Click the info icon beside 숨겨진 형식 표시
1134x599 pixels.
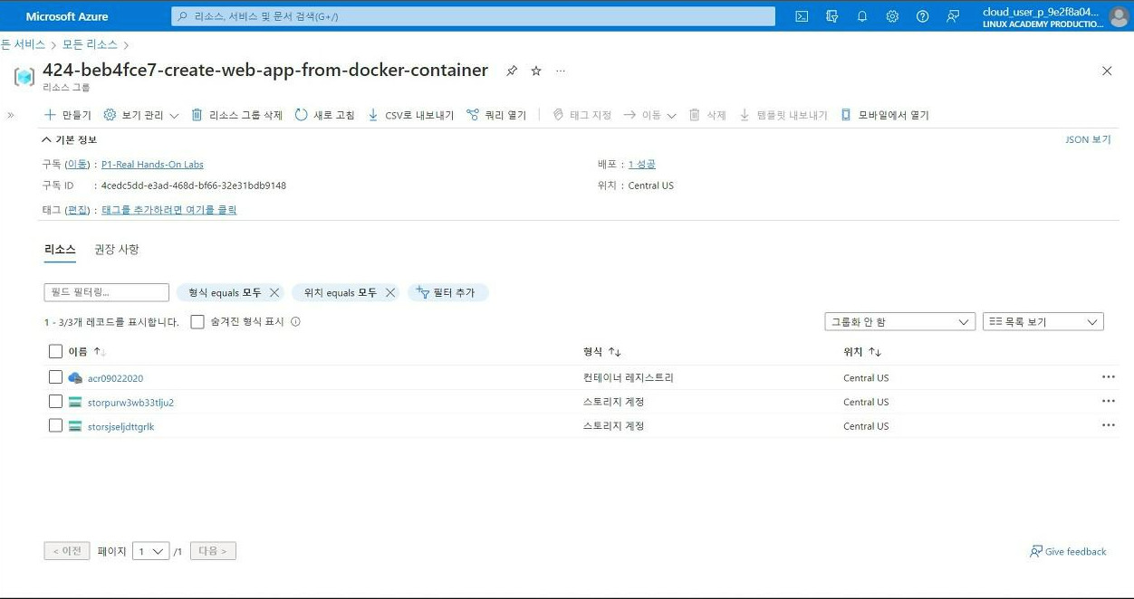295,322
